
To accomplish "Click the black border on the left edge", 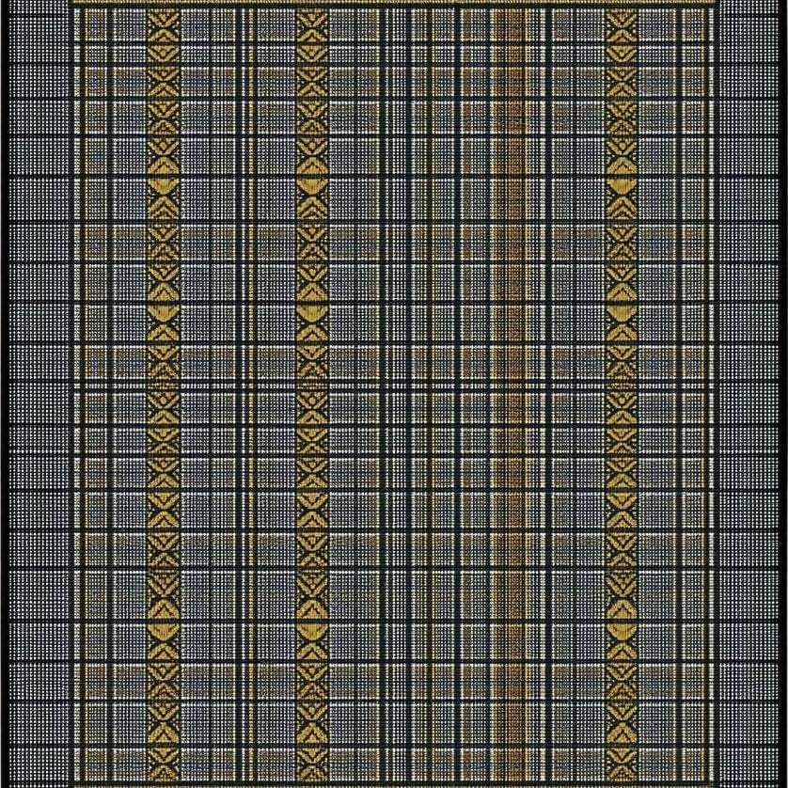I will click(5, 395).
